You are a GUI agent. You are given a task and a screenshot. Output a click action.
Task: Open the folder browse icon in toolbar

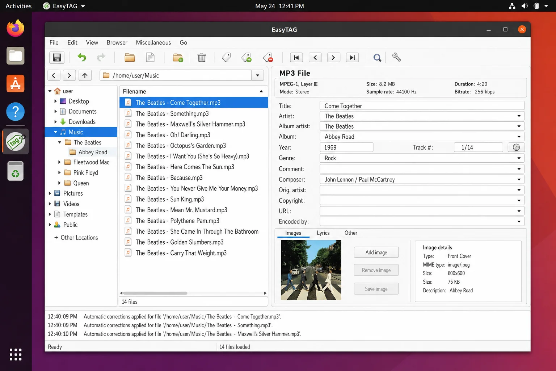pos(130,58)
